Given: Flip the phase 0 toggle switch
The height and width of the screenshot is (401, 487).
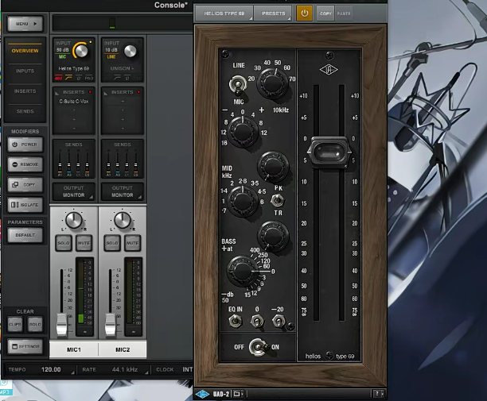Looking at the screenshot, I should coord(257,321).
